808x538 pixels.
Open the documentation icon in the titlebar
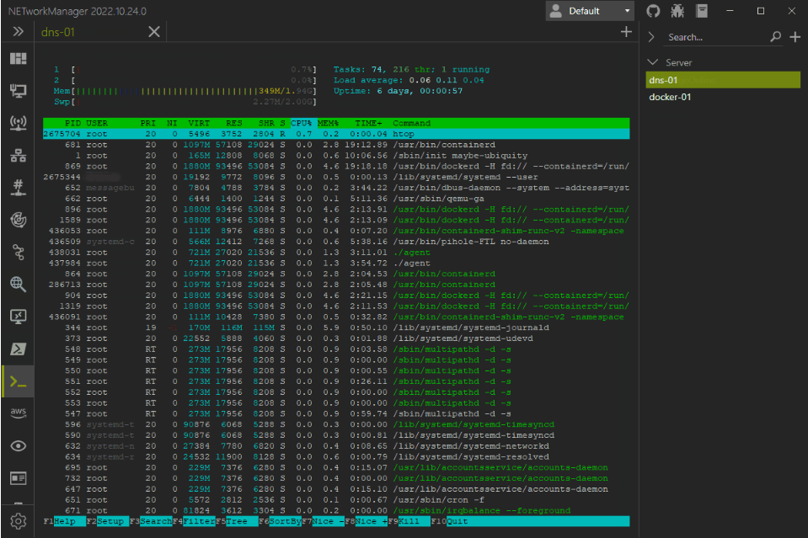(703, 11)
